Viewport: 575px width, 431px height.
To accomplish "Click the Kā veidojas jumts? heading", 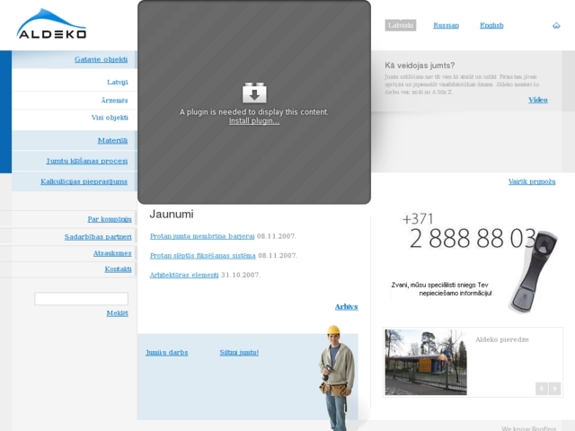I will pos(420,66).
